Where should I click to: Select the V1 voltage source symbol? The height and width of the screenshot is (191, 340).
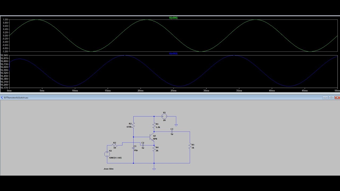coord(164,116)
